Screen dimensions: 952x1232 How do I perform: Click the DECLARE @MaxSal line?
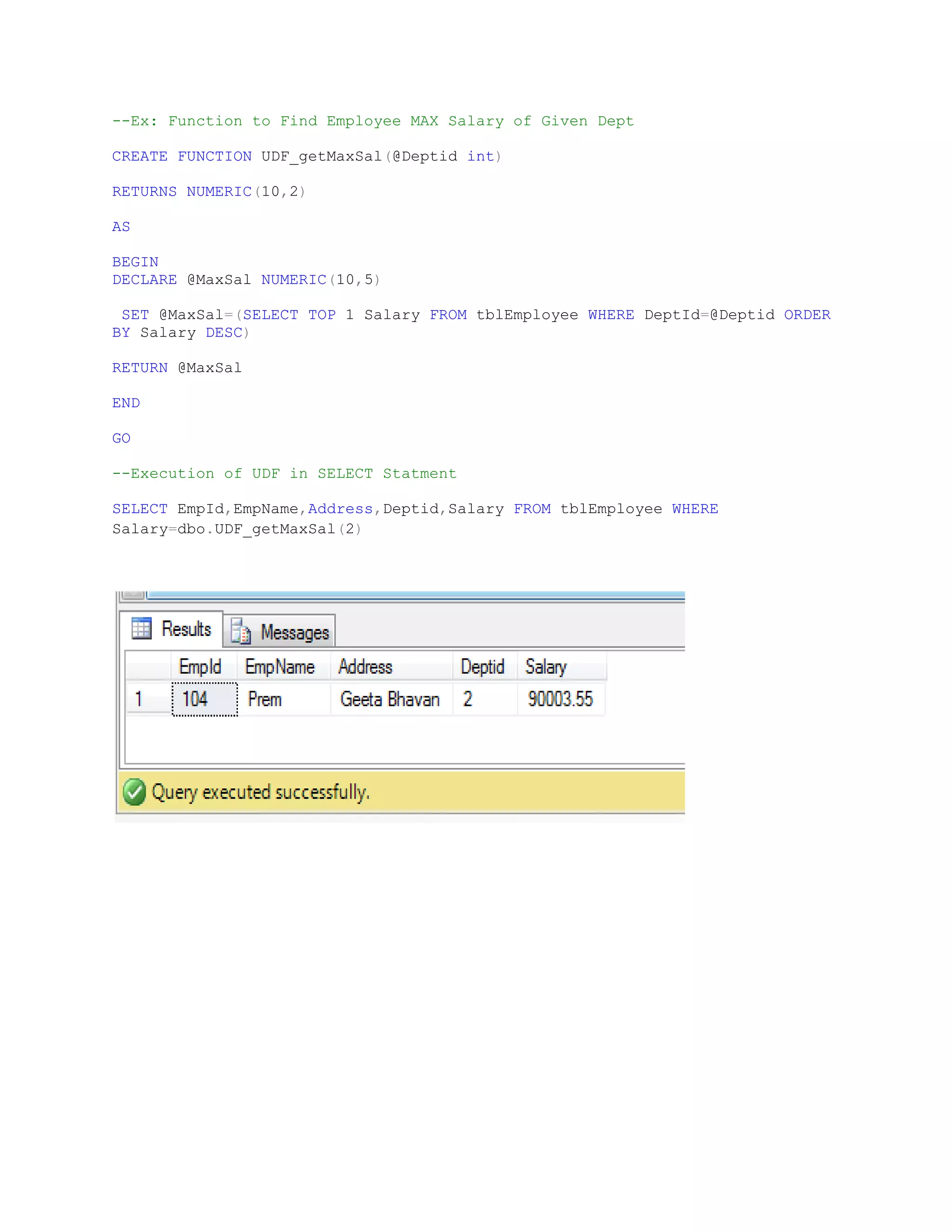click(246, 280)
